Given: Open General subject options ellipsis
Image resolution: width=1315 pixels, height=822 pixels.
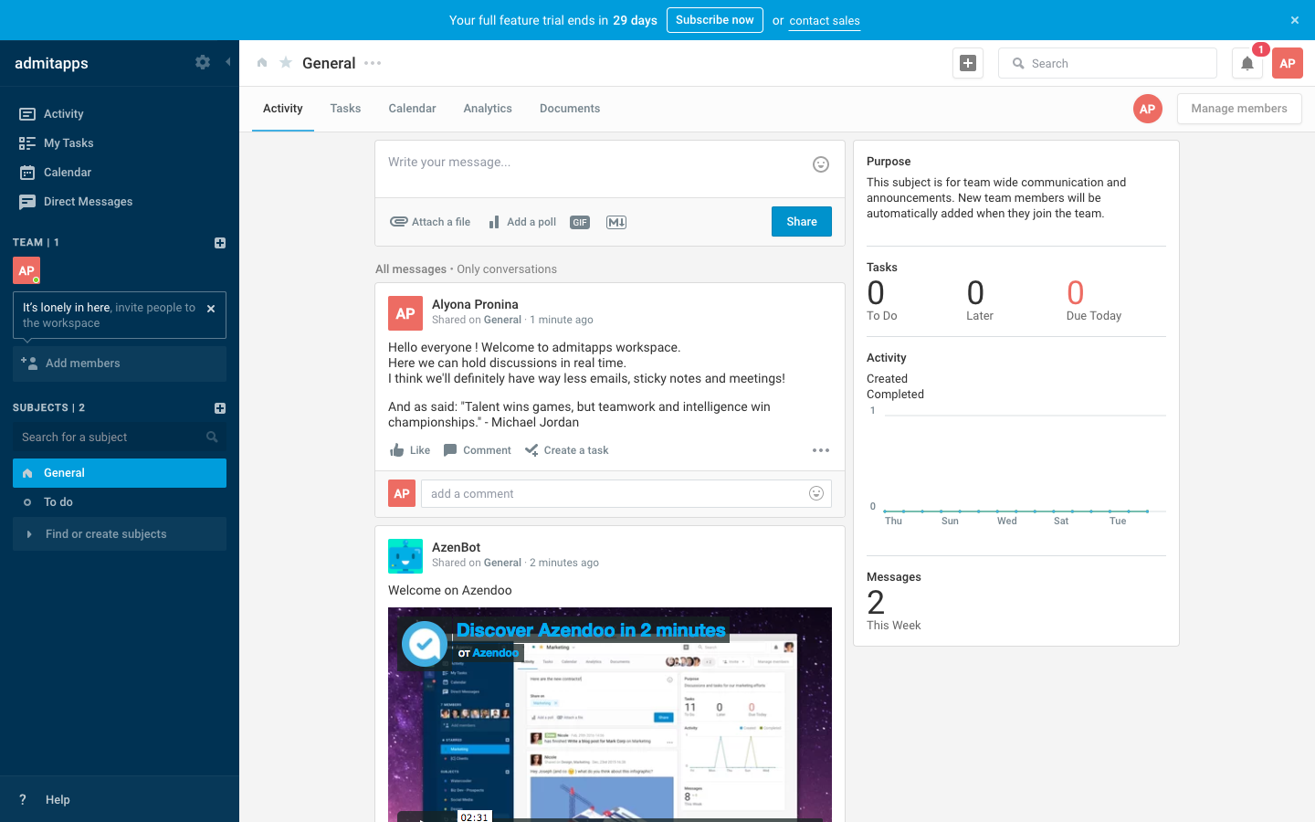Looking at the screenshot, I should (x=373, y=63).
